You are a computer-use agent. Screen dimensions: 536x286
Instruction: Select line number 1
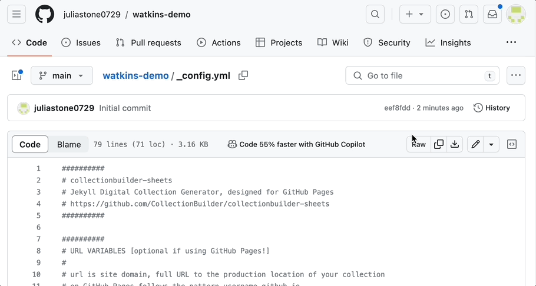click(x=38, y=168)
